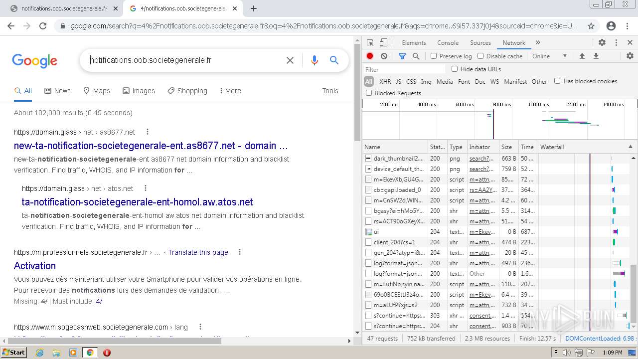Click the page horizontal scrollbar thumb
Image resolution: width=638 pixels, height=359 pixels.
point(114,341)
